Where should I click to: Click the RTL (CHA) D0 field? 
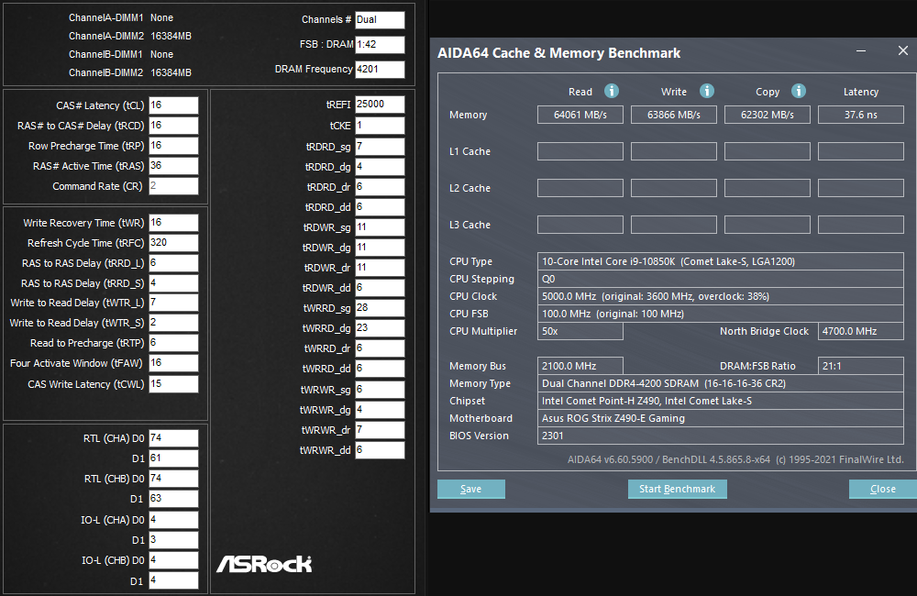[x=173, y=438]
